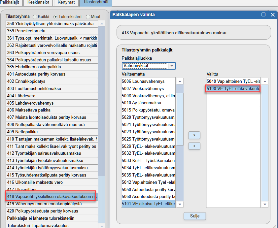Select 365 Ehdollinen osakepalkkio row
Image resolution: width=278 pixels, height=228 pixels.
click(x=52, y=67)
